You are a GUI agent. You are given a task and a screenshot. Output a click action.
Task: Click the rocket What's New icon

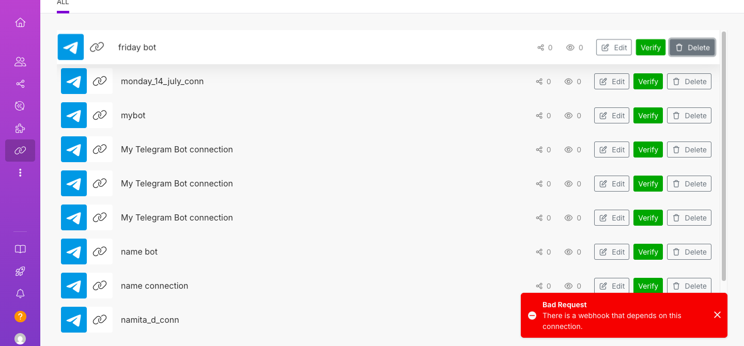coord(20,272)
